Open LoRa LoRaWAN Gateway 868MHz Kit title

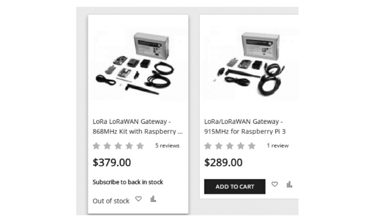138,127
